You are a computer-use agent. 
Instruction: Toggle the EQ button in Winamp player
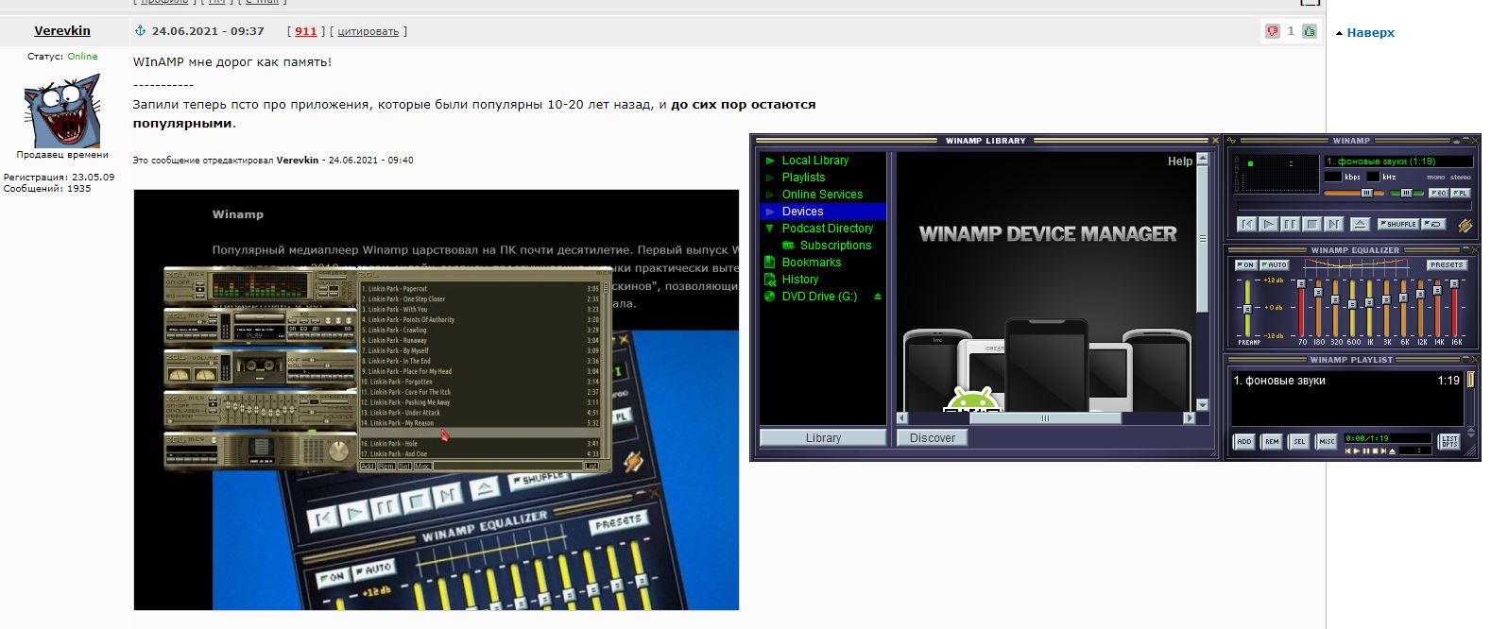pyautogui.click(x=1439, y=193)
